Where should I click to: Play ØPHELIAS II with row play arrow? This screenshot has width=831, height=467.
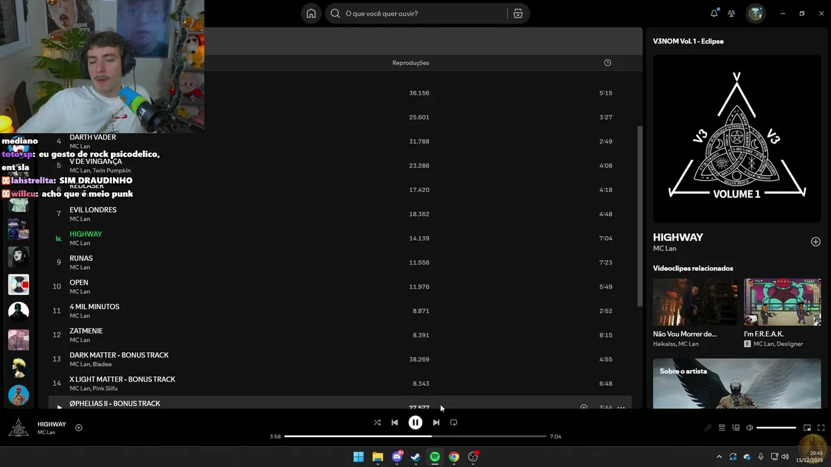coord(58,407)
